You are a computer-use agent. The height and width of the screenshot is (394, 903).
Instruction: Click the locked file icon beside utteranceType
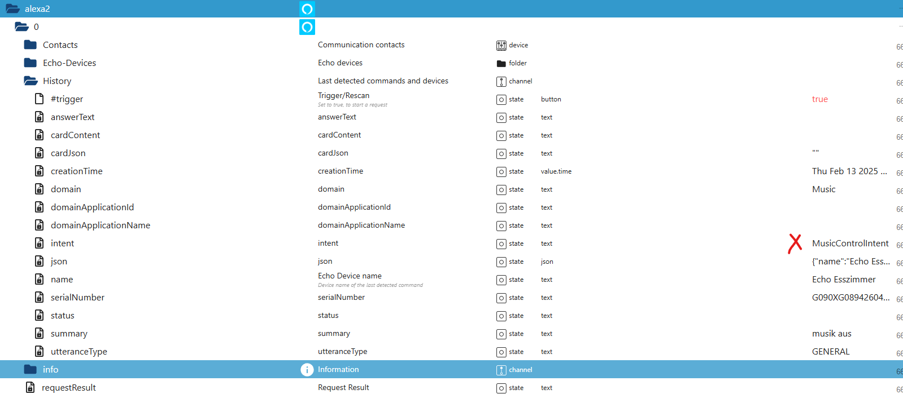[39, 351]
